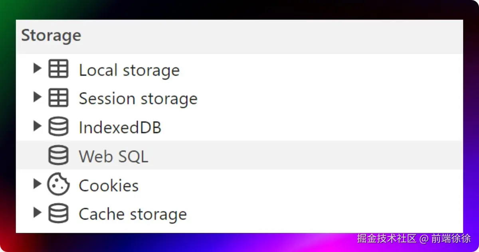Viewport: 479px width, 252px height.
Task: Select the Local storage label
Action: tap(129, 70)
